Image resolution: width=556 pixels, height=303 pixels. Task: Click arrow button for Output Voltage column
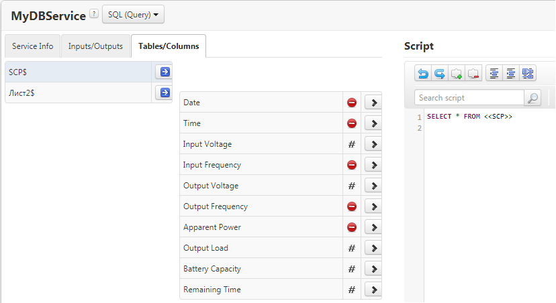(373, 186)
